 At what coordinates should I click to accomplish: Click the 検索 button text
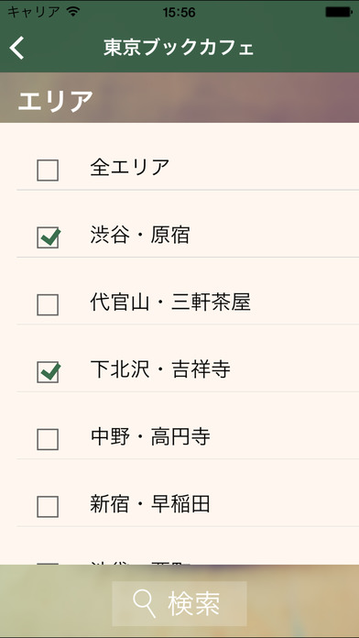[x=194, y=604]
